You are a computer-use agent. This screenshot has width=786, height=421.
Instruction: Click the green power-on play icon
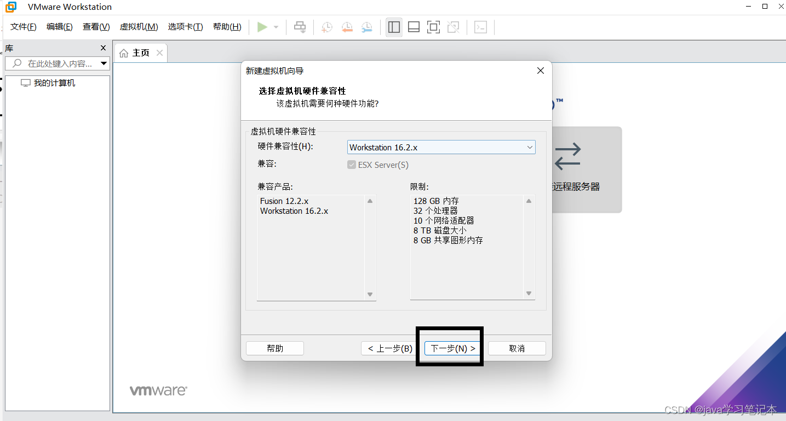click(x=262, y=27)
